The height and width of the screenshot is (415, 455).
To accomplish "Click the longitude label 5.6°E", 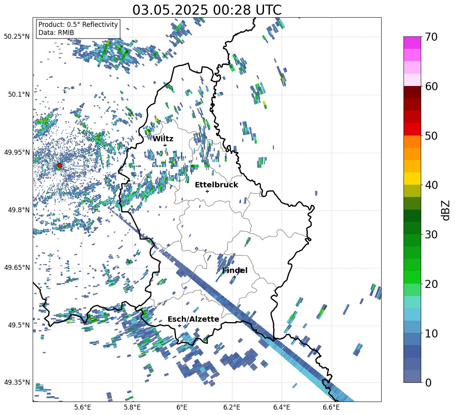I will click(x=83, y=408).
